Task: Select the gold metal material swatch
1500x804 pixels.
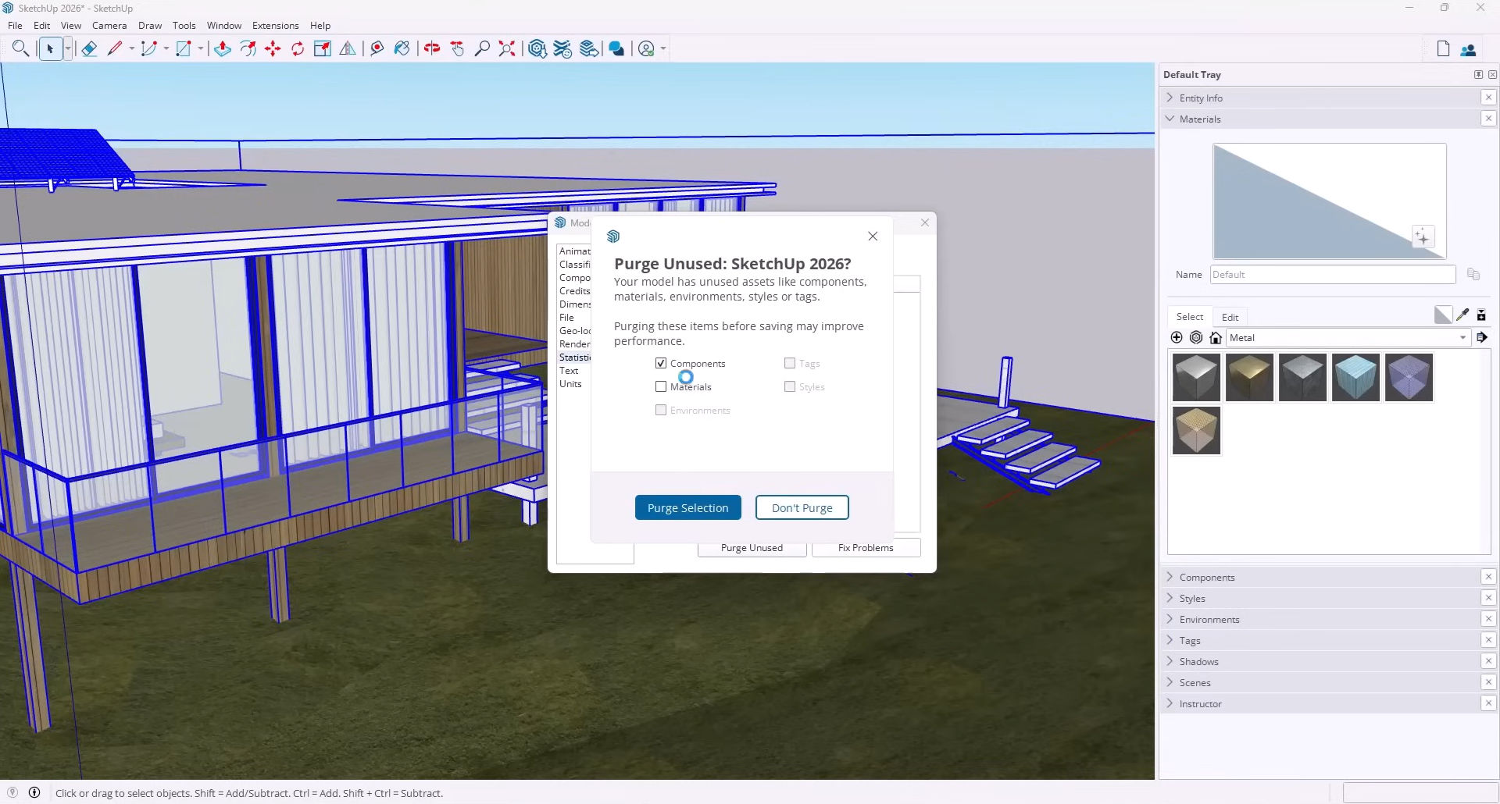Action: click(x=1249, y=378)
